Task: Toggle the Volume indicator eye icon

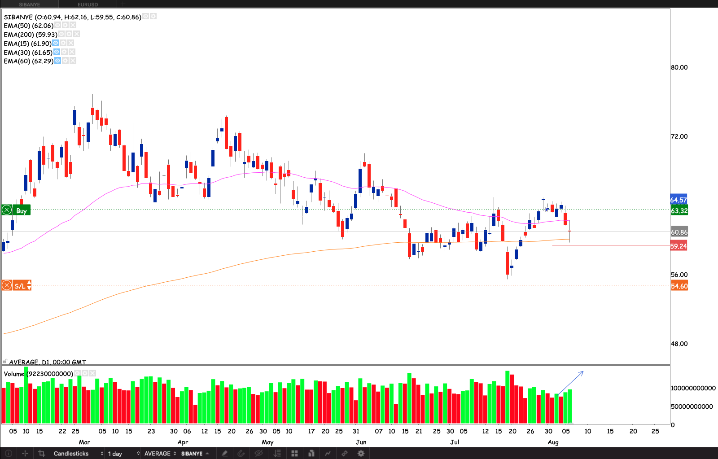Action: (78, 373)
